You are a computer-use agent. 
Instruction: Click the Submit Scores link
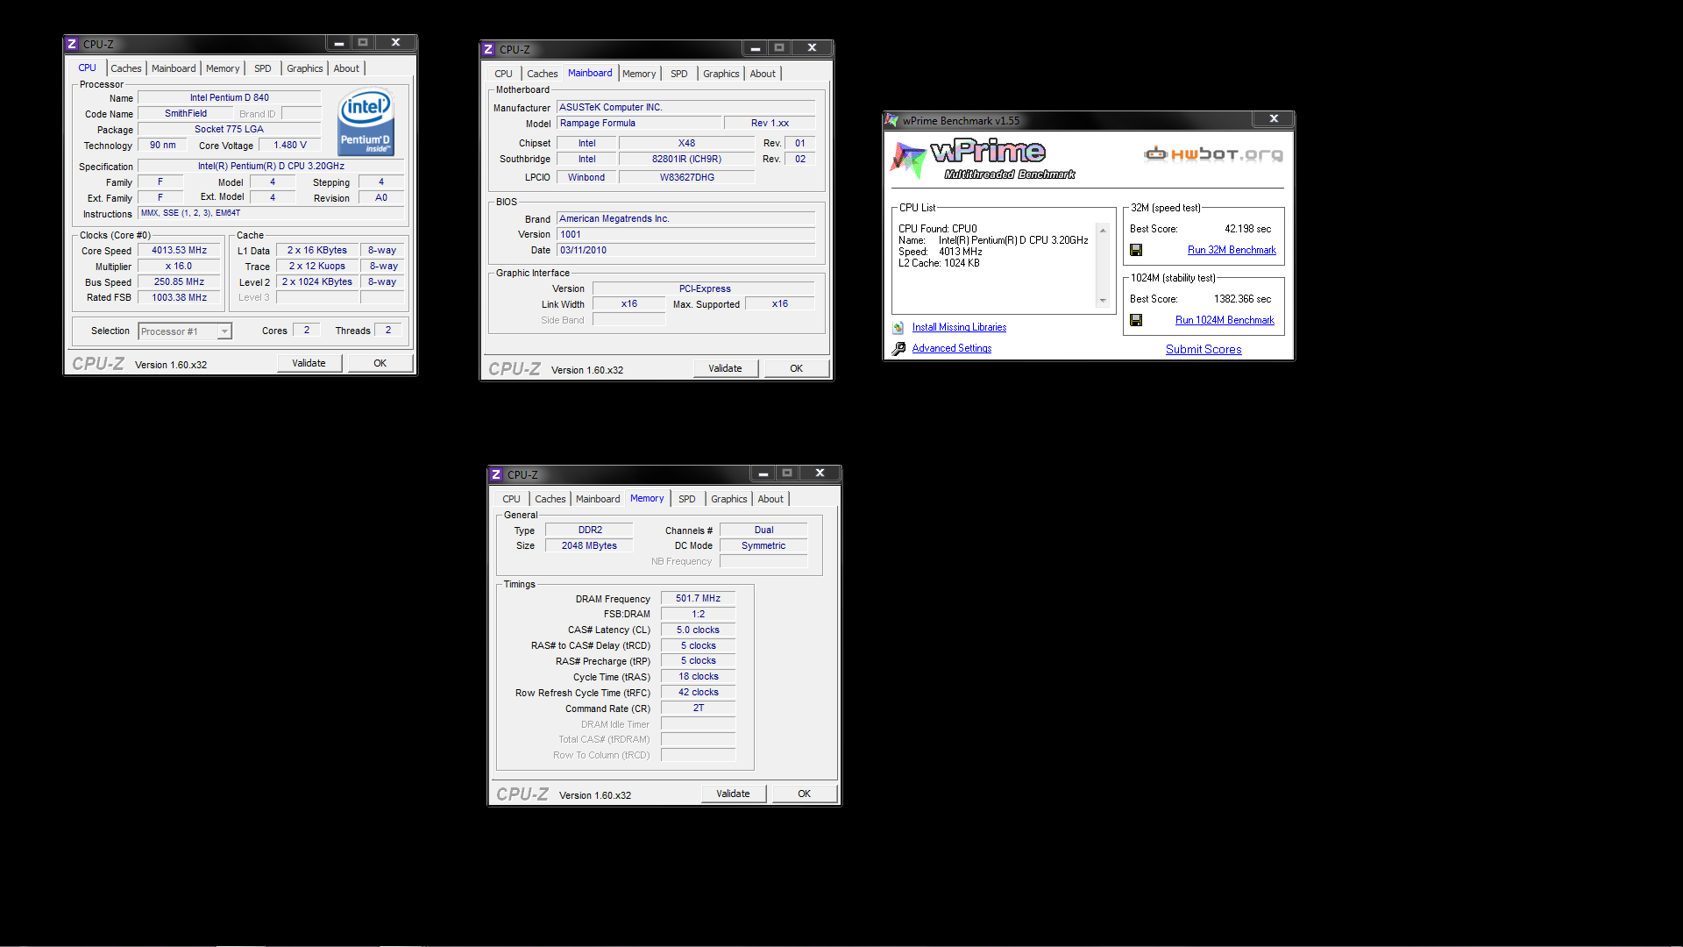point(1204,349)
